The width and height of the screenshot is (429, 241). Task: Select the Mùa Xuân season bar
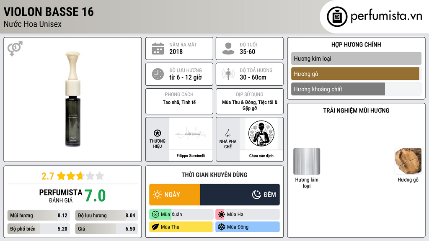click(x=181, y=215)
